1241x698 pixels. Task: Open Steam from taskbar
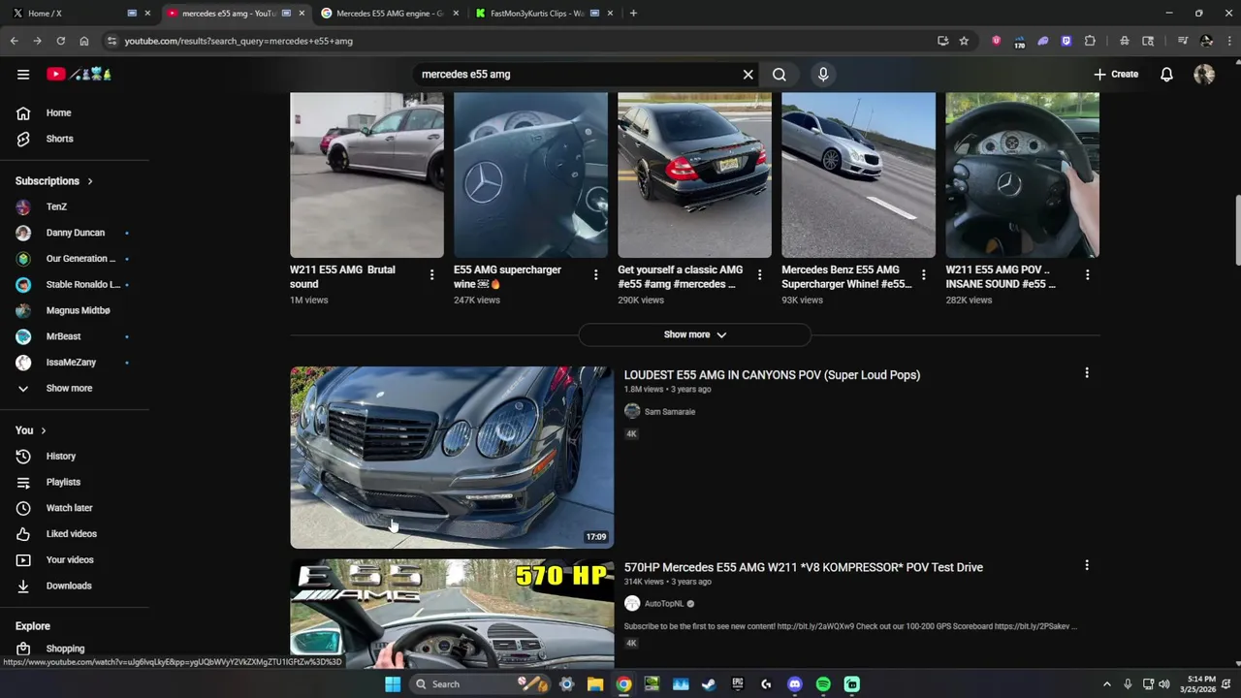[x=709, y=684]
